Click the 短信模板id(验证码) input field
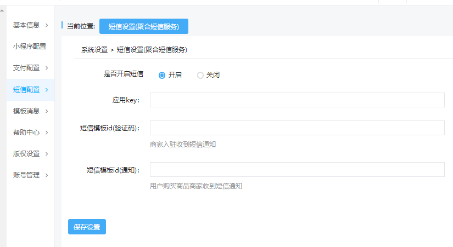The height and width of the screenshot is (247, 453). coord(297,128)
